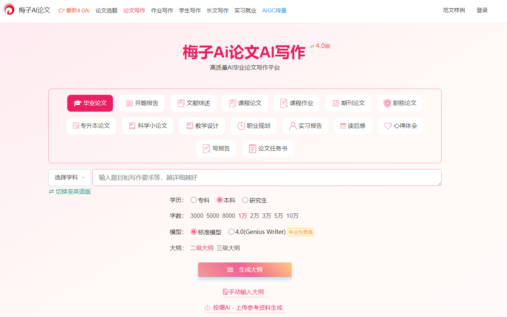The width and height of the screenshot is (507, 317).
Task: Select the 本科 education radio button
Action: tap(220, 200)
